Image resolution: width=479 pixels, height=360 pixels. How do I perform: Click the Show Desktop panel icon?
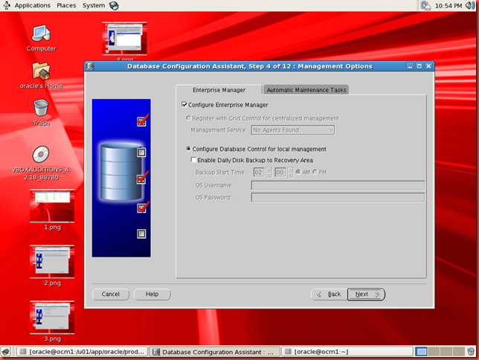(6, 351)
